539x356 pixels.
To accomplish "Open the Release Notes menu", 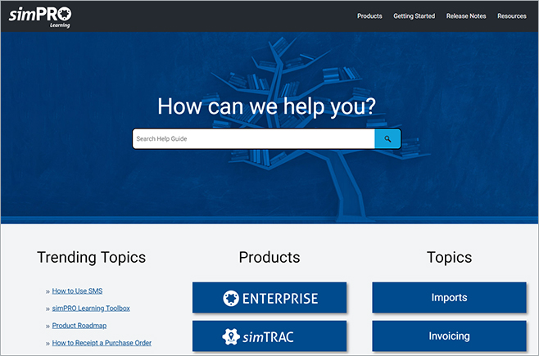I will pos(466,16).
